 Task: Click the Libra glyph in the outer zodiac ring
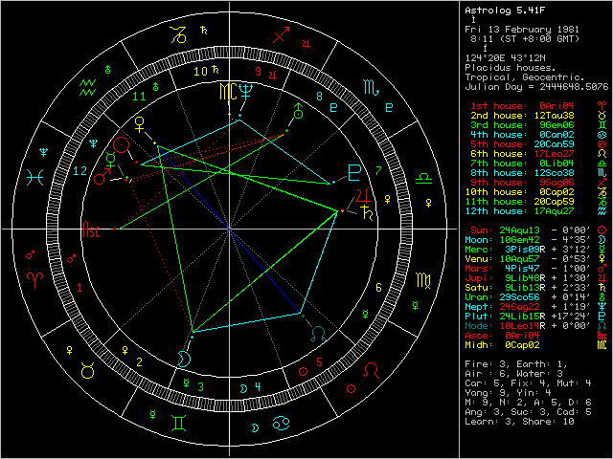click(423, 179)
